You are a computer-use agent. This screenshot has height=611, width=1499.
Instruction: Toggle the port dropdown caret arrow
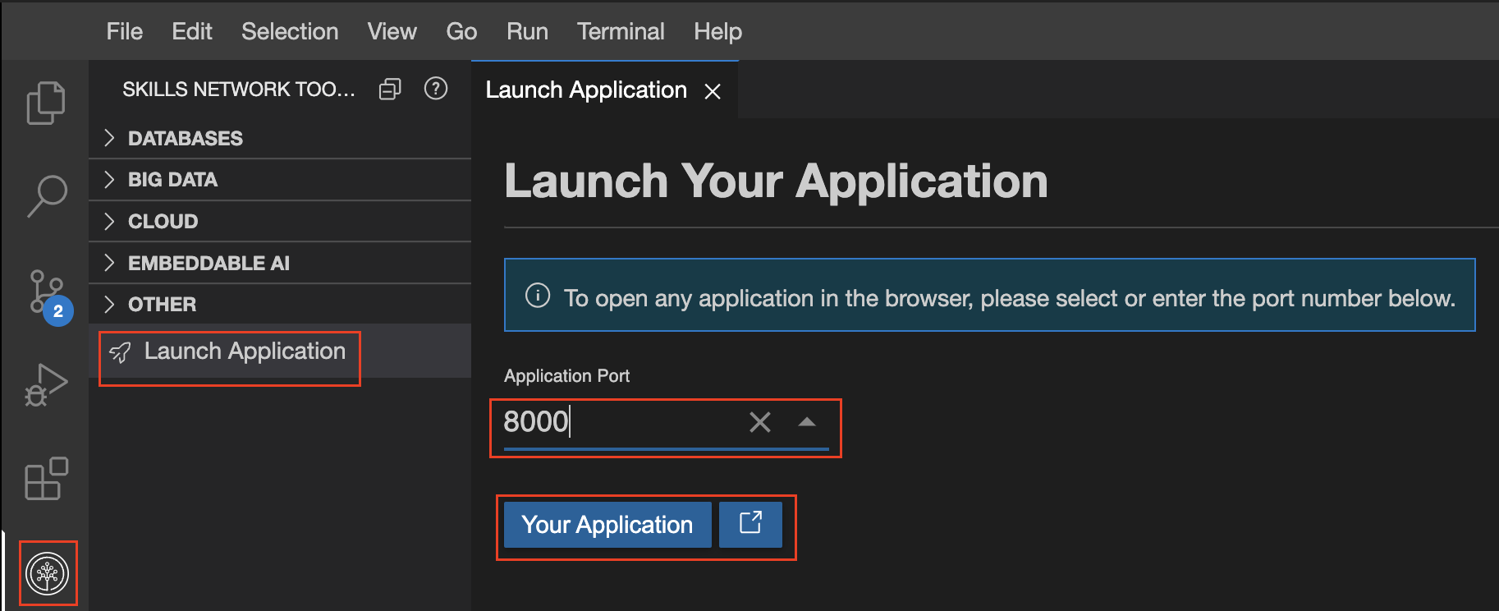point(807,422)
